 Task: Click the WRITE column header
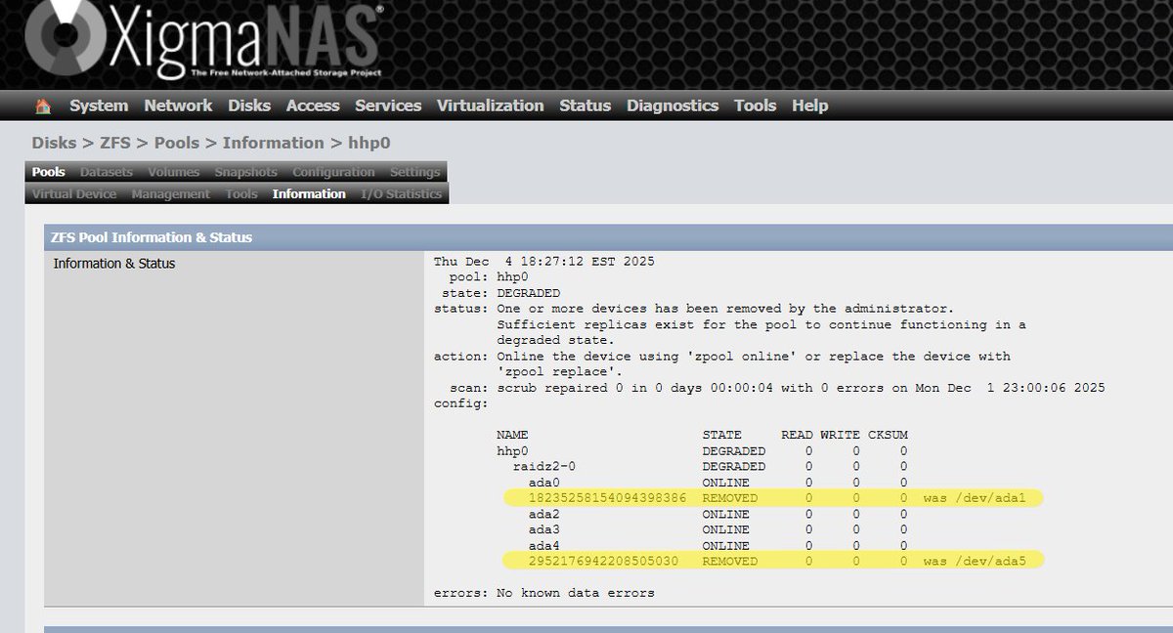click(x=841, y=435)
